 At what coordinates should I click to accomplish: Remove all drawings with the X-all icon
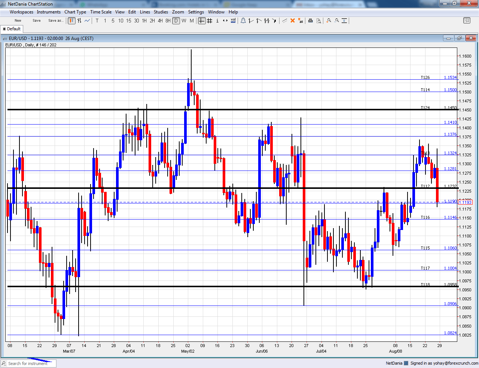[300, 21]
